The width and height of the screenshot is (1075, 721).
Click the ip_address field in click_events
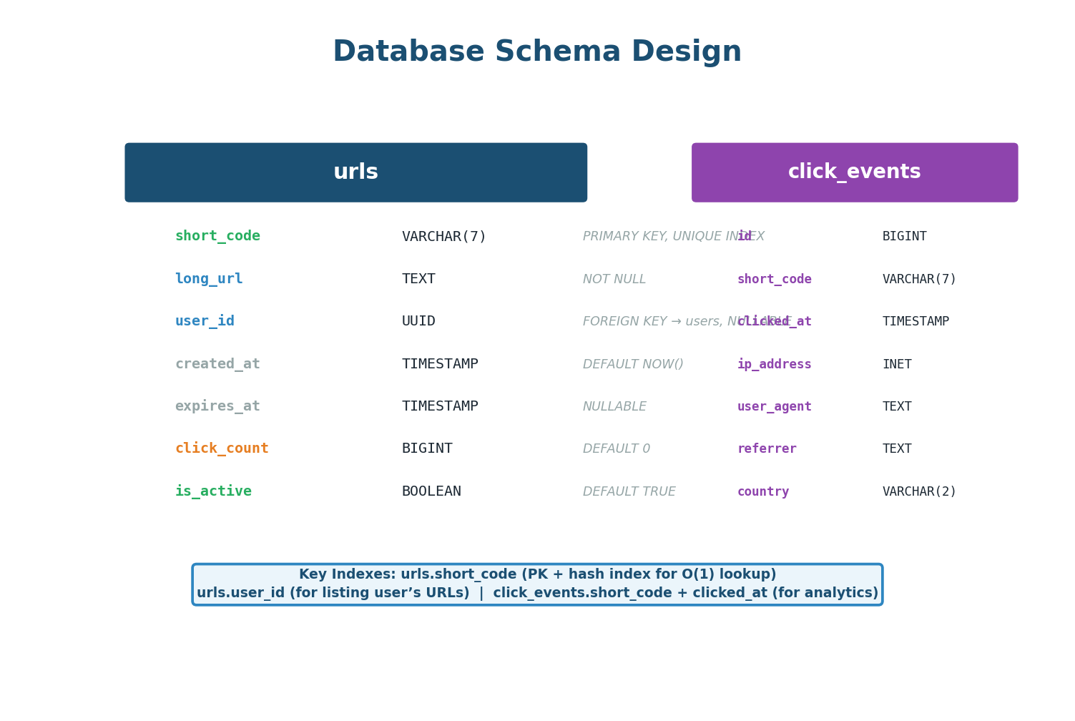[774, 363]
